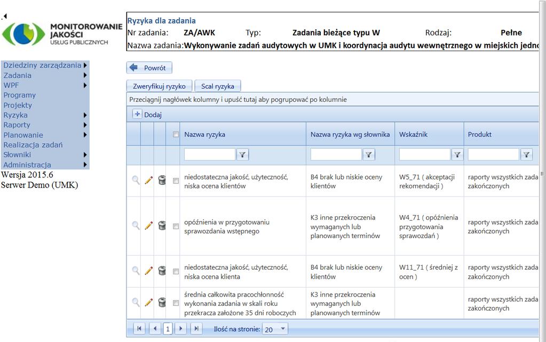Image resolution: width=546 pixels, height=342 pixels.
Task: Sort by Produkt column header
Action: coord(479,134)
